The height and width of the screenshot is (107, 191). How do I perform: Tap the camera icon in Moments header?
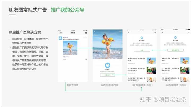click(86, 33)
